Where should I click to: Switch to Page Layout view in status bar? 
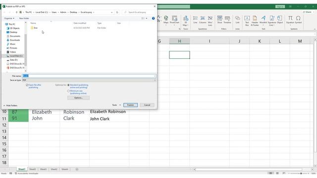277,173
